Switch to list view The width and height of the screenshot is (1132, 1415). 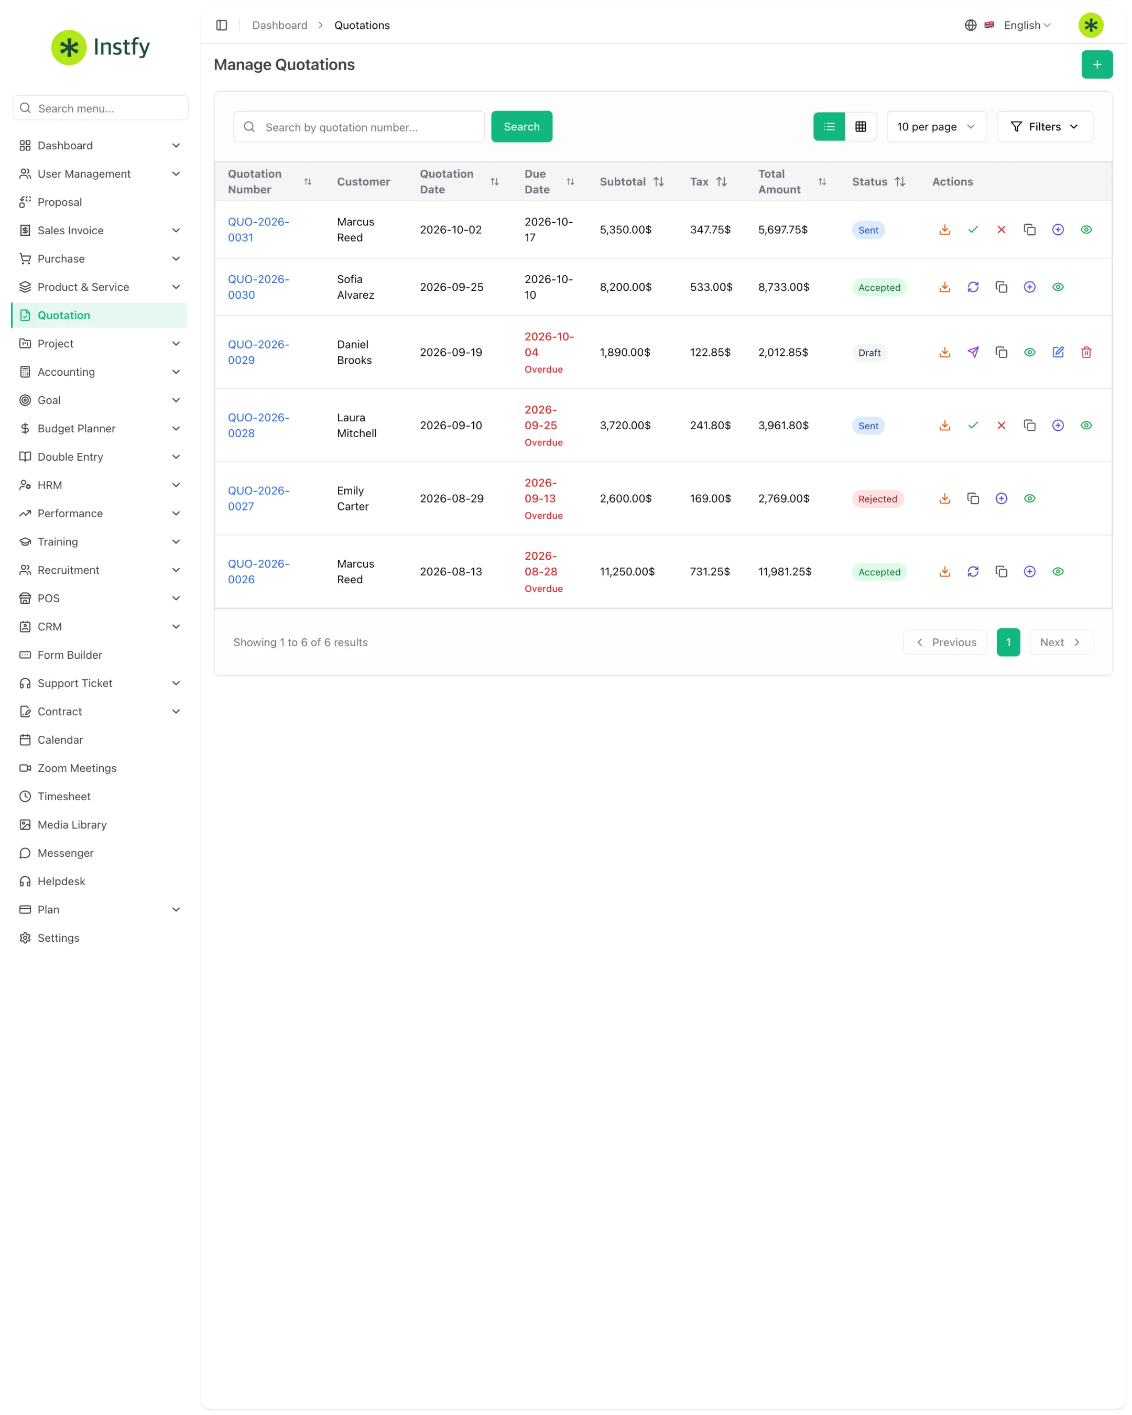(829, 127)
